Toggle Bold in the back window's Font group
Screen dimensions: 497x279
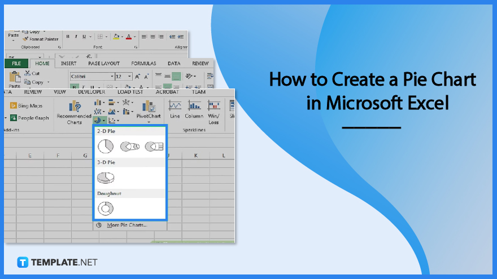[x=68, y=37]
